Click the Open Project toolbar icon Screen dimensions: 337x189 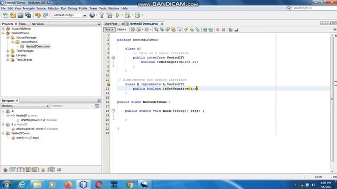pos(21,15)
